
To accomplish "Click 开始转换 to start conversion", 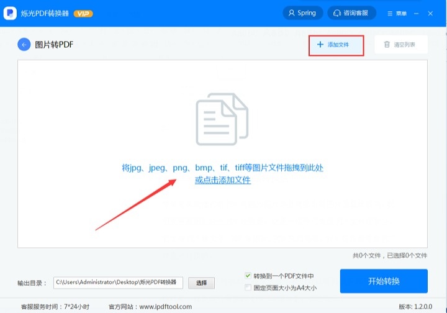I will click(384, 281).
